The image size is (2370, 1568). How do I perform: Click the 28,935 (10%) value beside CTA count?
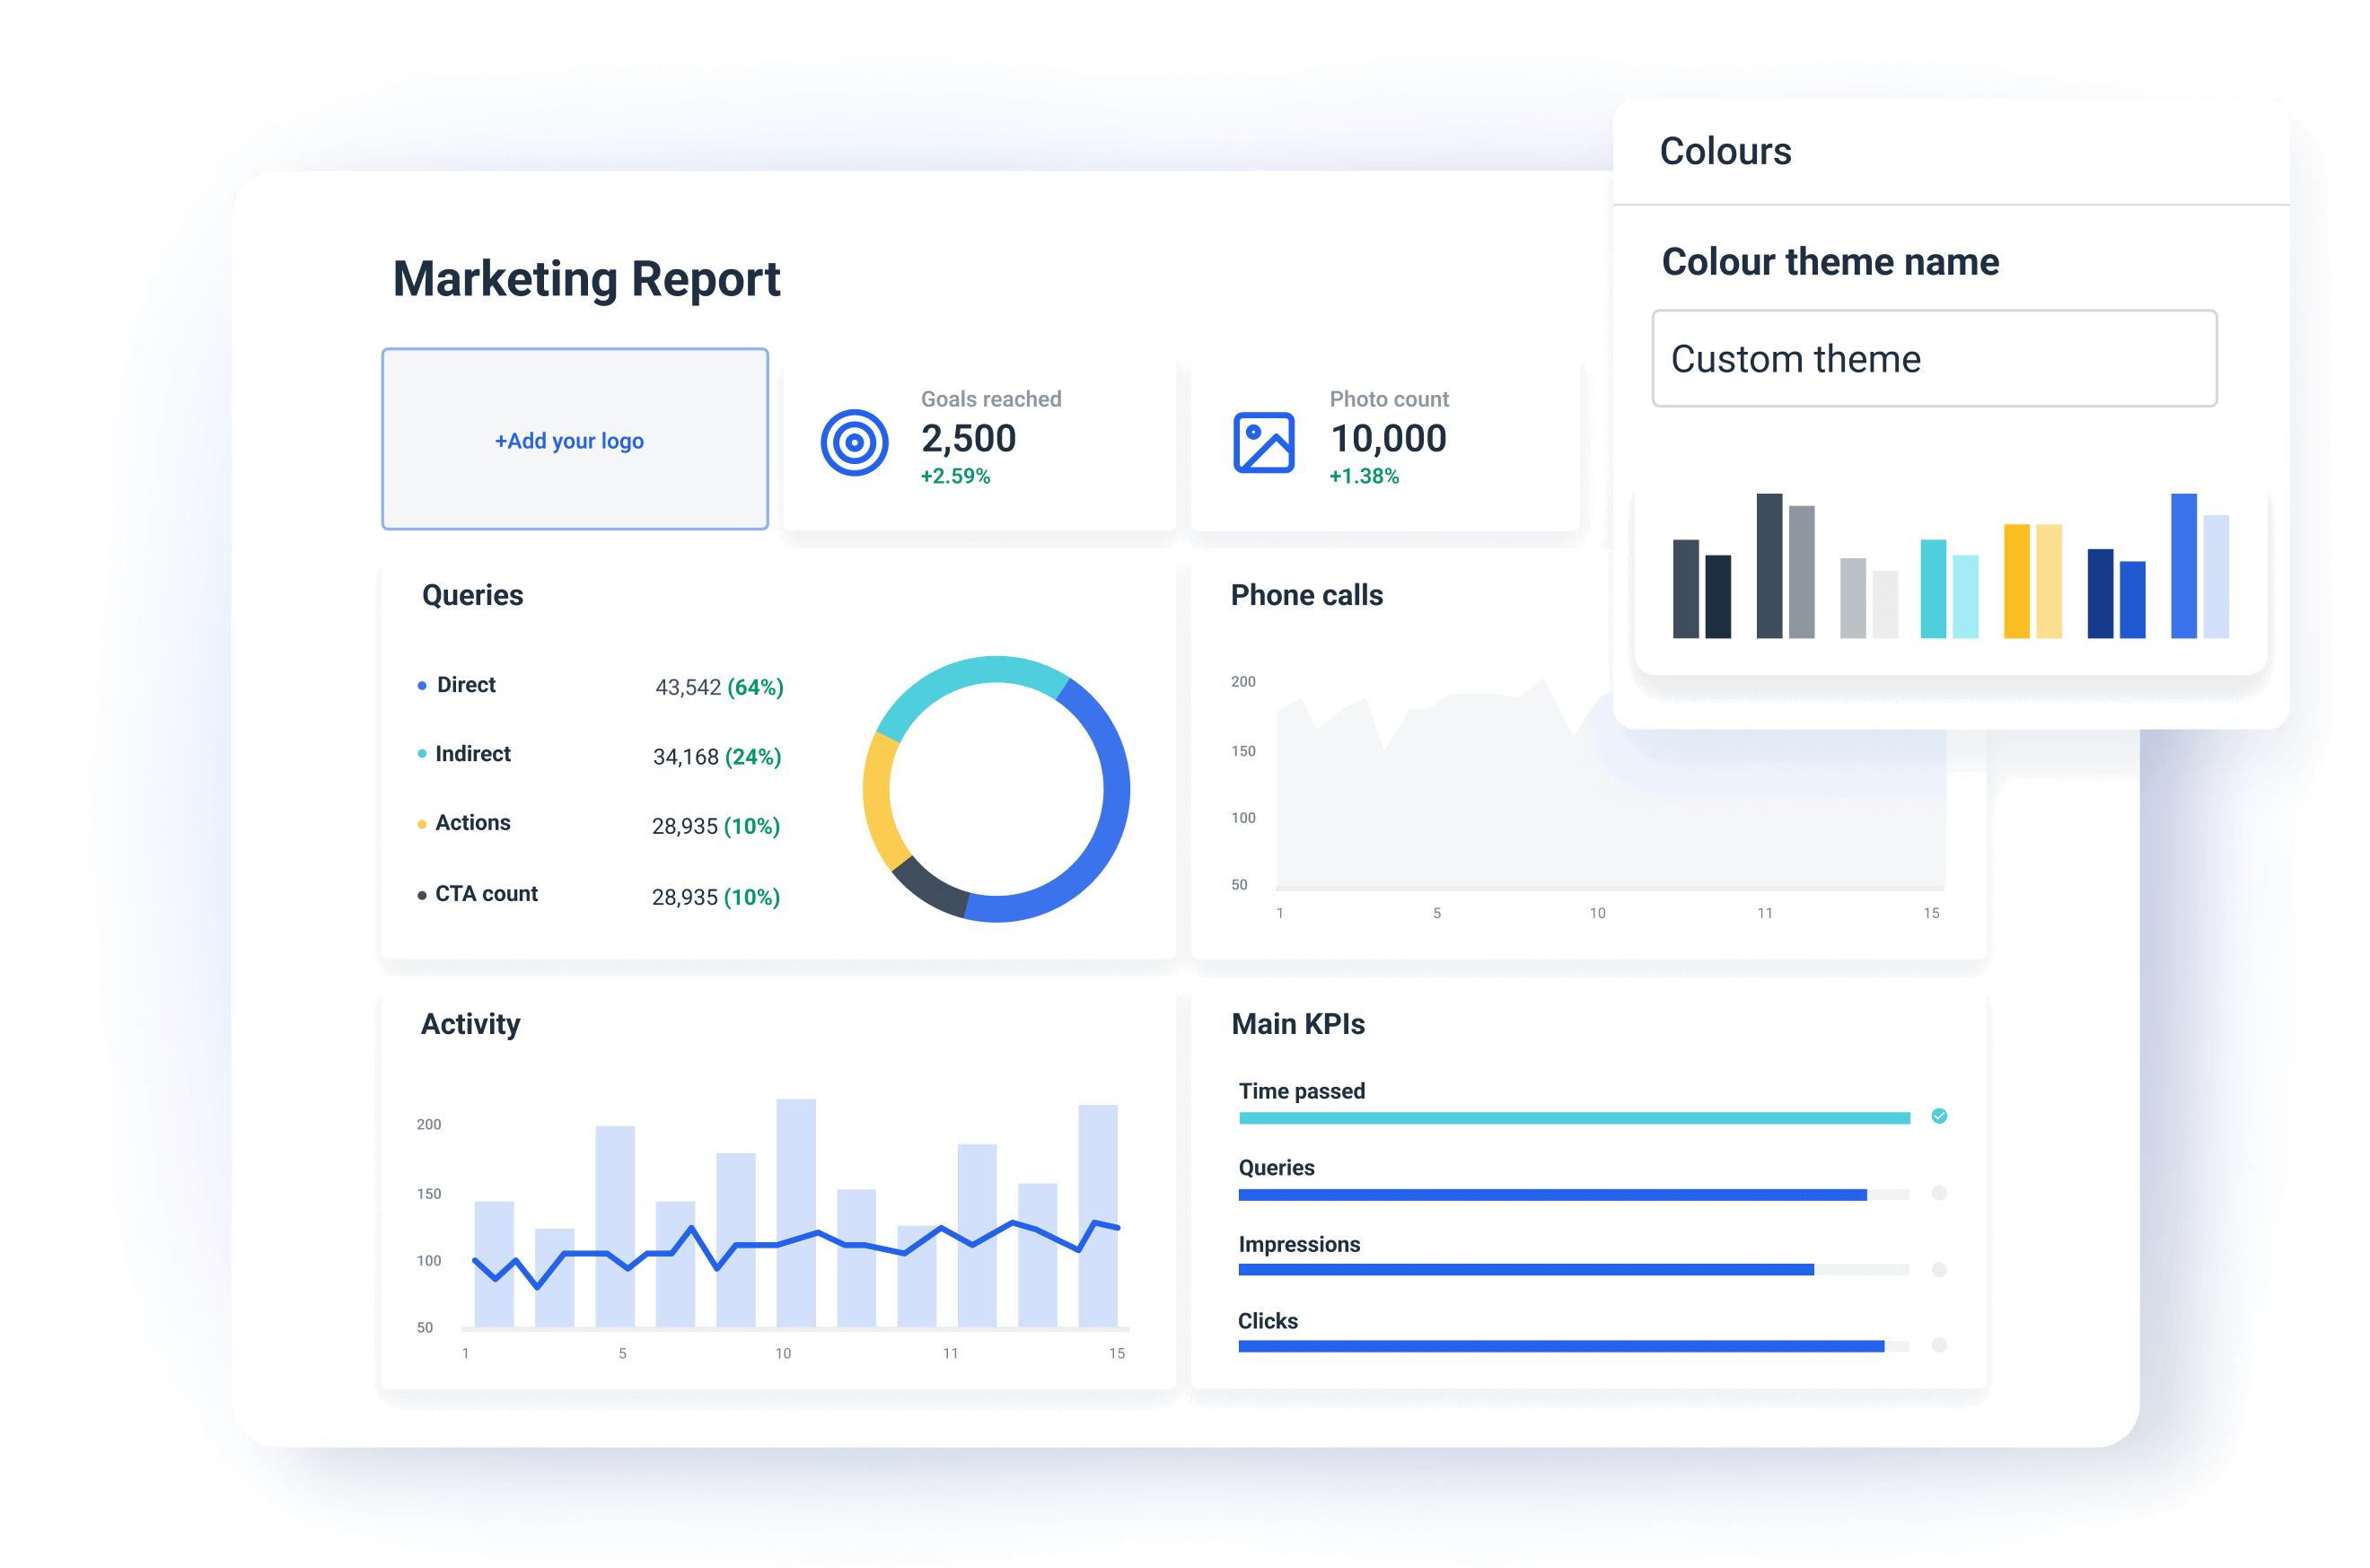(x=716, y=898)
